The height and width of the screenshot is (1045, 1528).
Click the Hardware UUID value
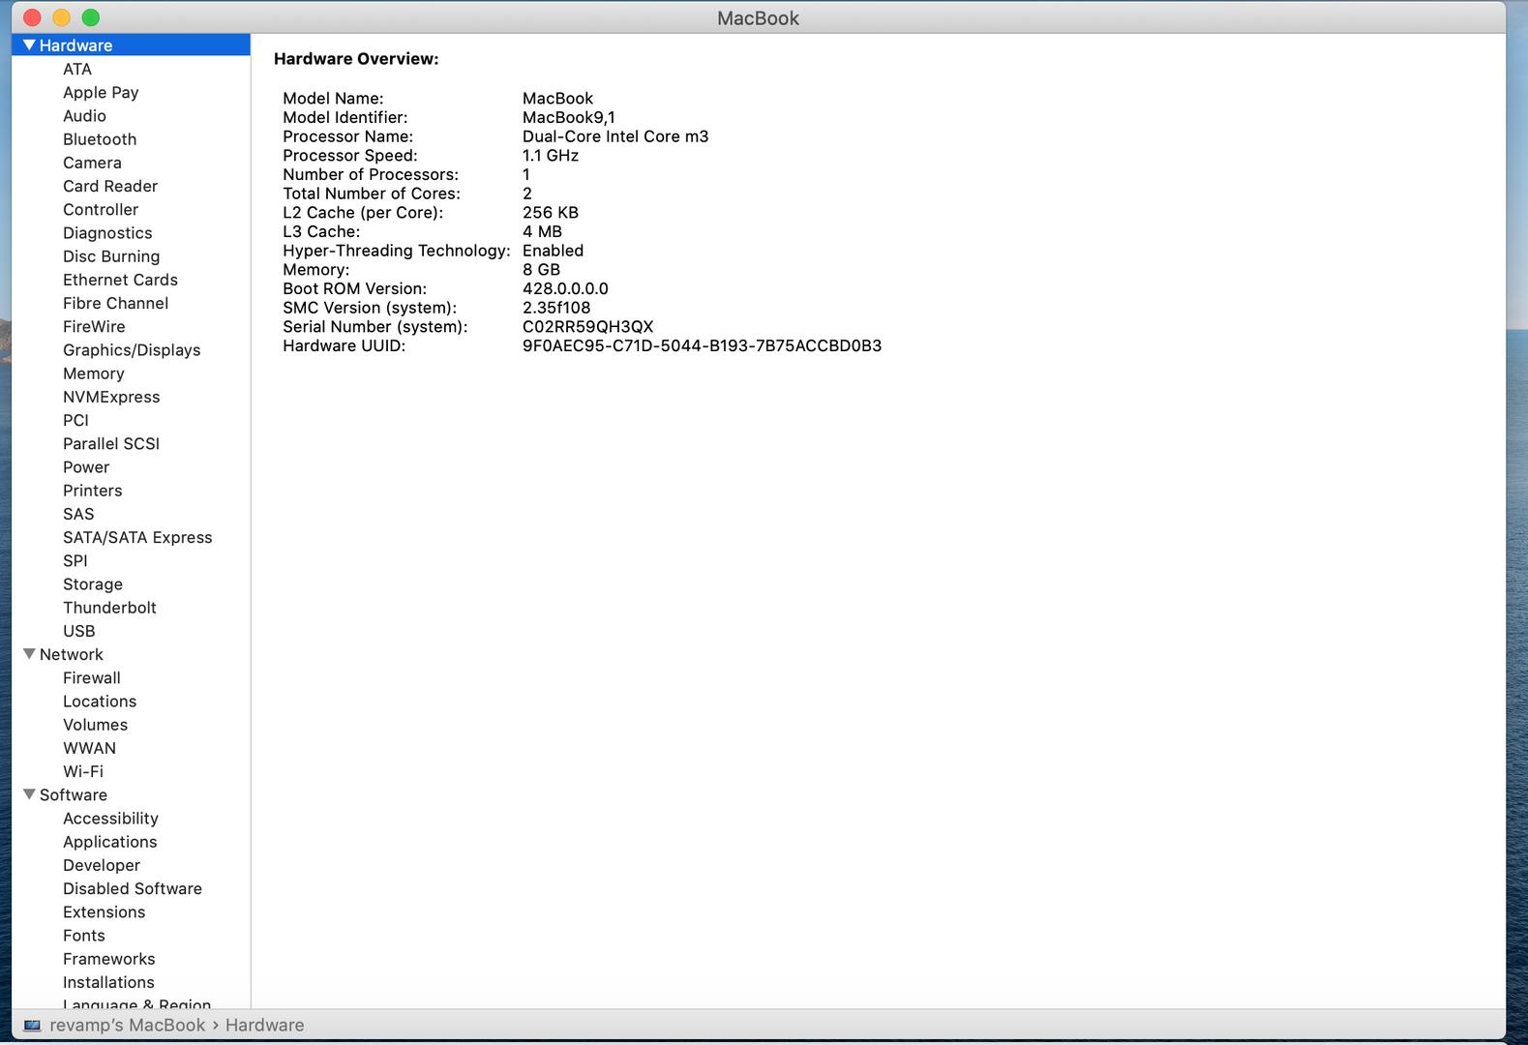(702, 345)
